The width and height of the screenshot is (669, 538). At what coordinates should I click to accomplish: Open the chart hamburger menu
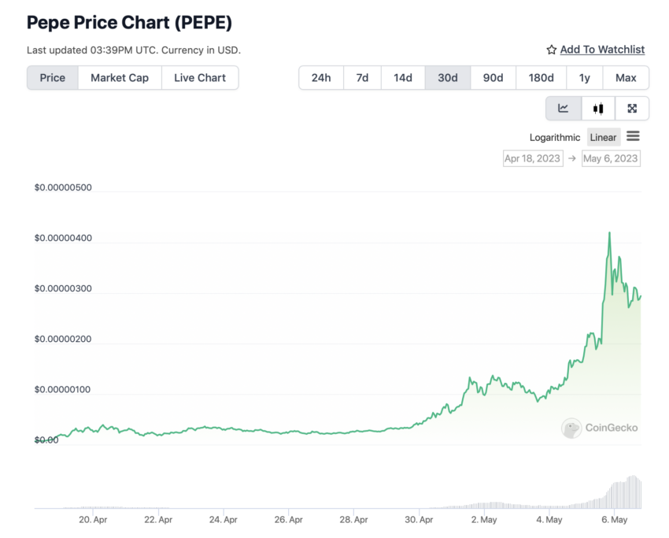[633, 136]
